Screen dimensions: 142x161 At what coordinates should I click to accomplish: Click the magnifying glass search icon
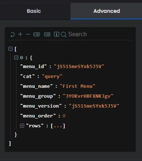point(64,34)
